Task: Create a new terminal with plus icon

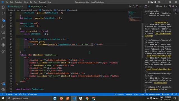Action: pyautogui.click(x=164, y=6)
